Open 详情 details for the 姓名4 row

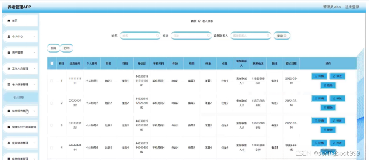[319, 143]
